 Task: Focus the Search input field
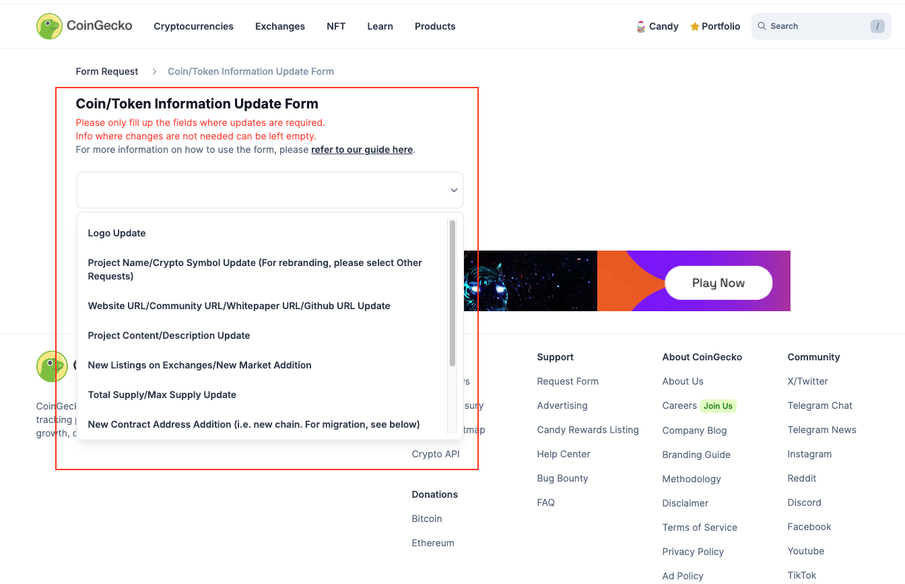coord(821,26)
